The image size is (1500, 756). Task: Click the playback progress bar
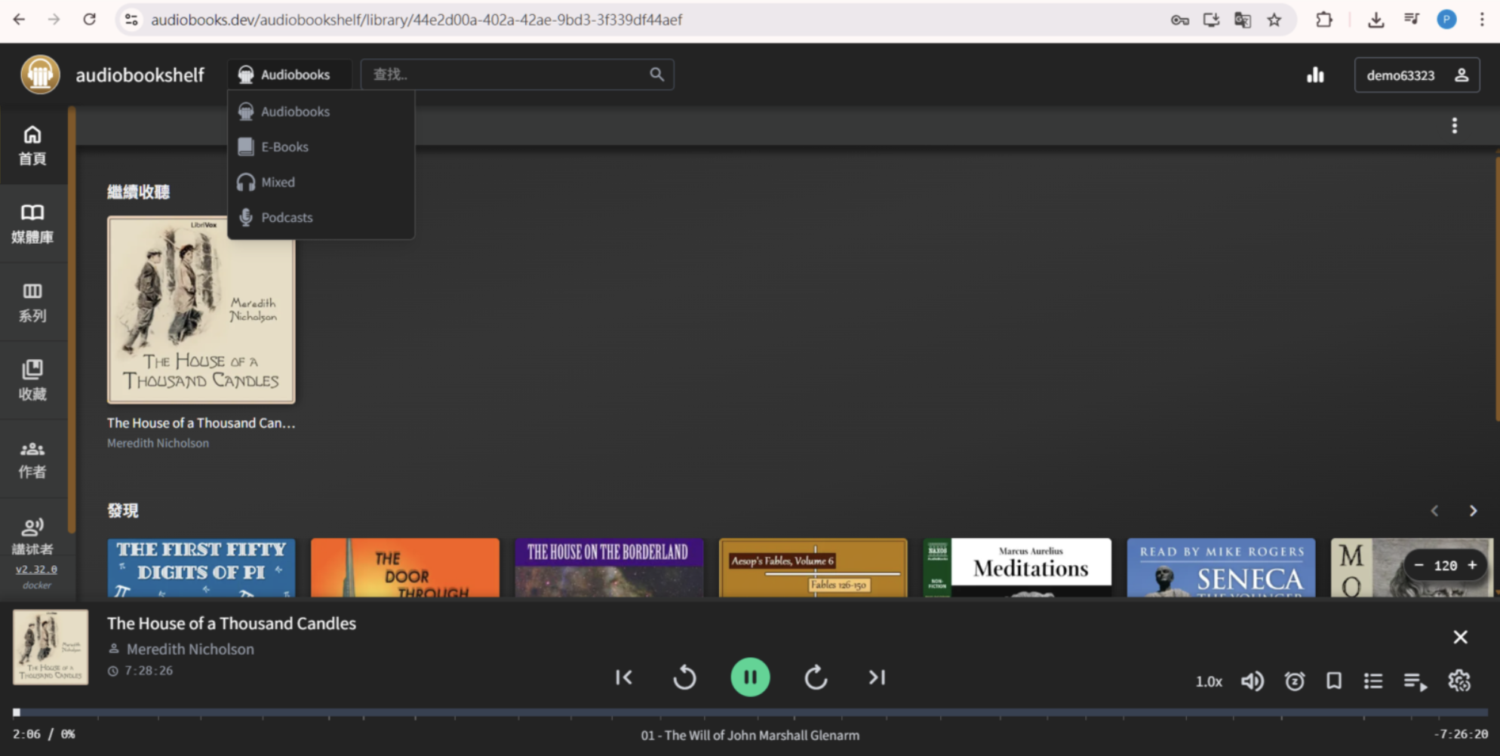tap(750, 712)
